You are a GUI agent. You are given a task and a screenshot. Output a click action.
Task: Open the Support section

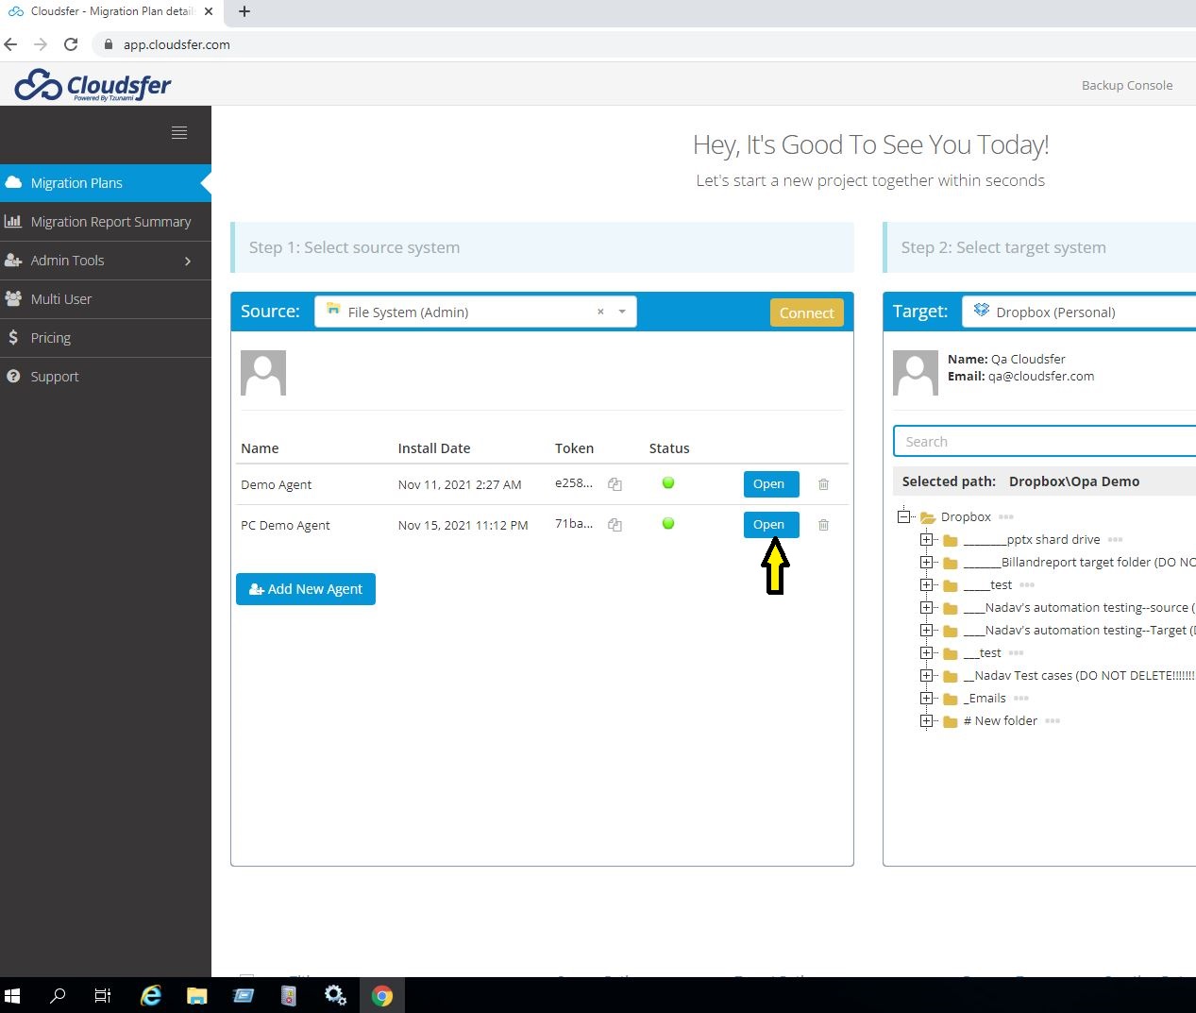click(54, 376)
